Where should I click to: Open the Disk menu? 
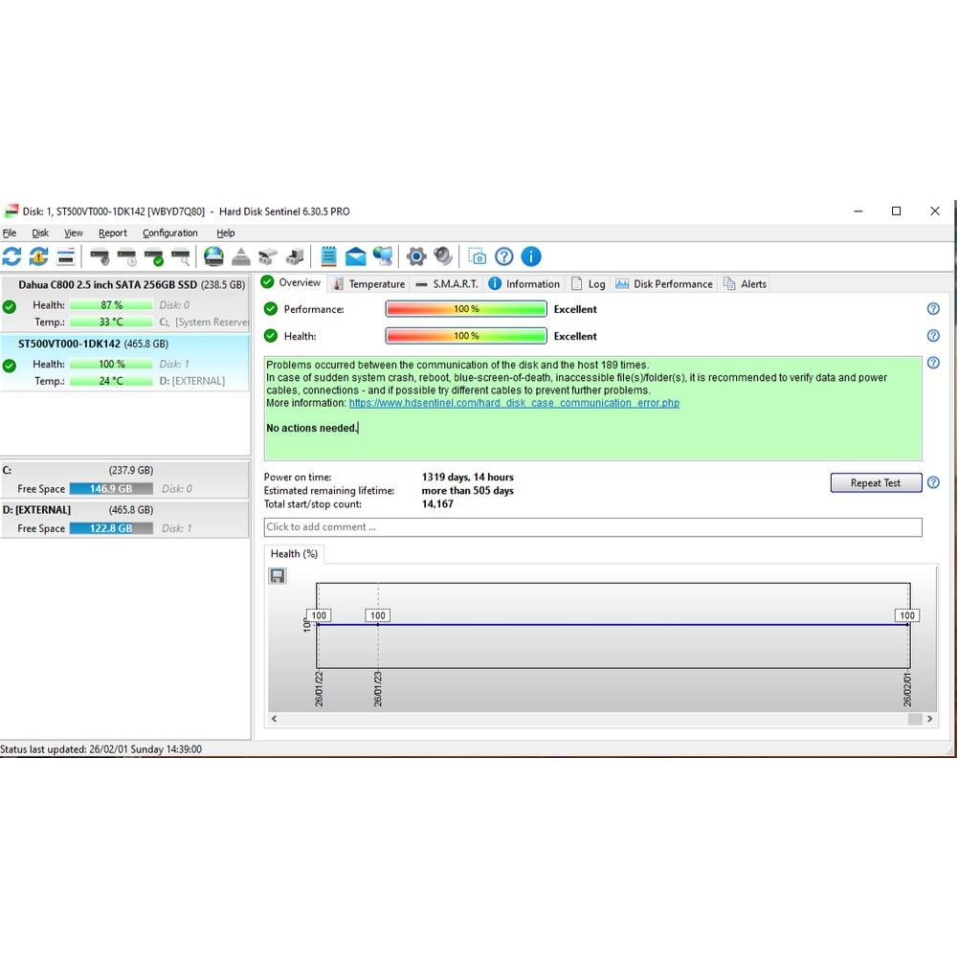pyautogui.click(x=40, y=234)
